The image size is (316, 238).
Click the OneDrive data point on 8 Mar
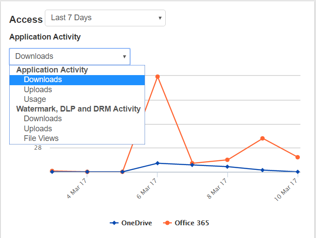227,167
